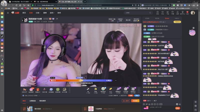The height and width of the screenshot is (112, 200).
Task: Bookmark the page with the address-bar star
Action: click(138, 5)
